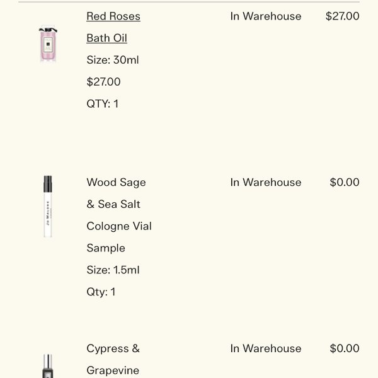Screen dimensions: 378x378
Task: Select the & Sea Salt text line
Action: [x=113, y=204]
